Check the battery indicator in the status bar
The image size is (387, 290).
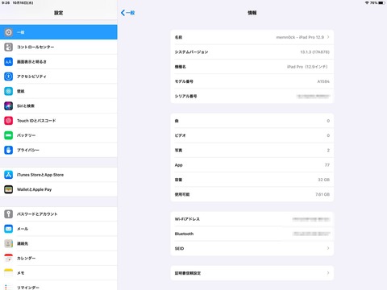click(382, 2)
